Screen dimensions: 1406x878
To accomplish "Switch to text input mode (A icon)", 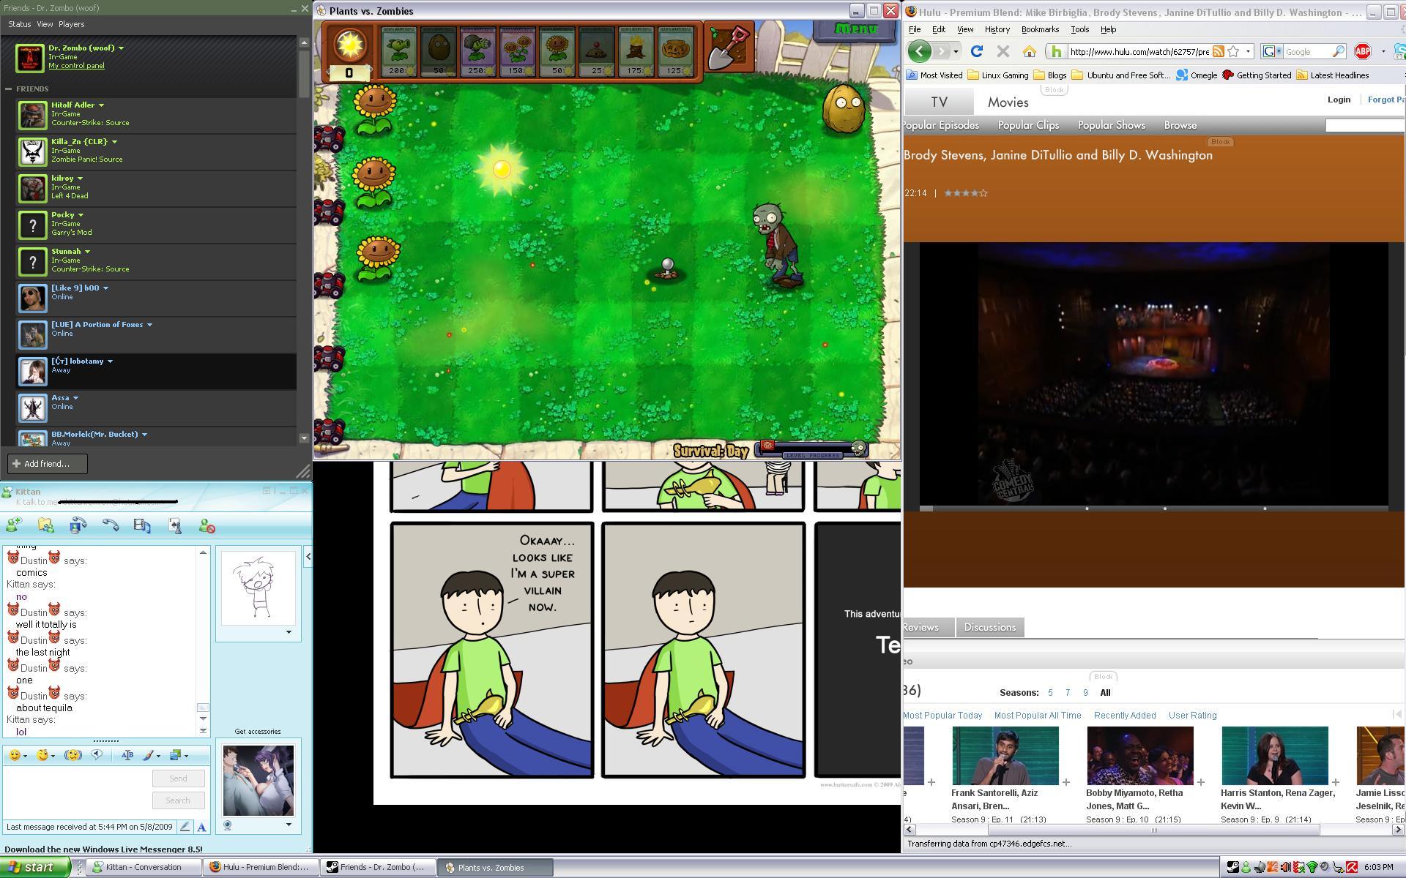I will (201, 827).
